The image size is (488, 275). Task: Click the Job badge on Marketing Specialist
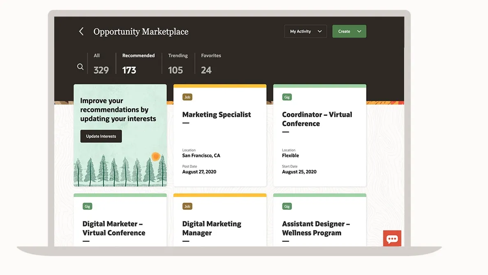tap(187, 97)
